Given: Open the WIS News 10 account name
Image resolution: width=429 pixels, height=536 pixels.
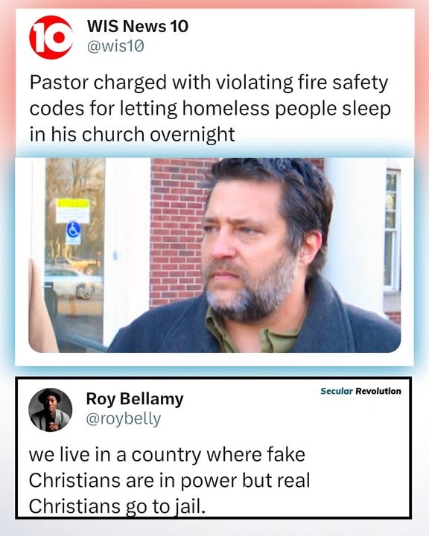Looking at the screenshot, I should coord(138,26).
